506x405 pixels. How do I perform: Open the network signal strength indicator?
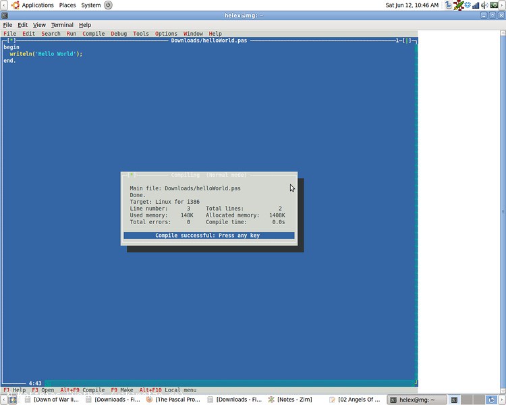tap(476, 5)
